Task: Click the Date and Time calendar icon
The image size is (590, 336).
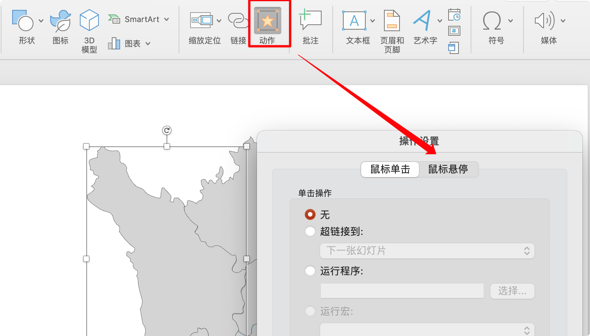Action: [x=454, y=15]
